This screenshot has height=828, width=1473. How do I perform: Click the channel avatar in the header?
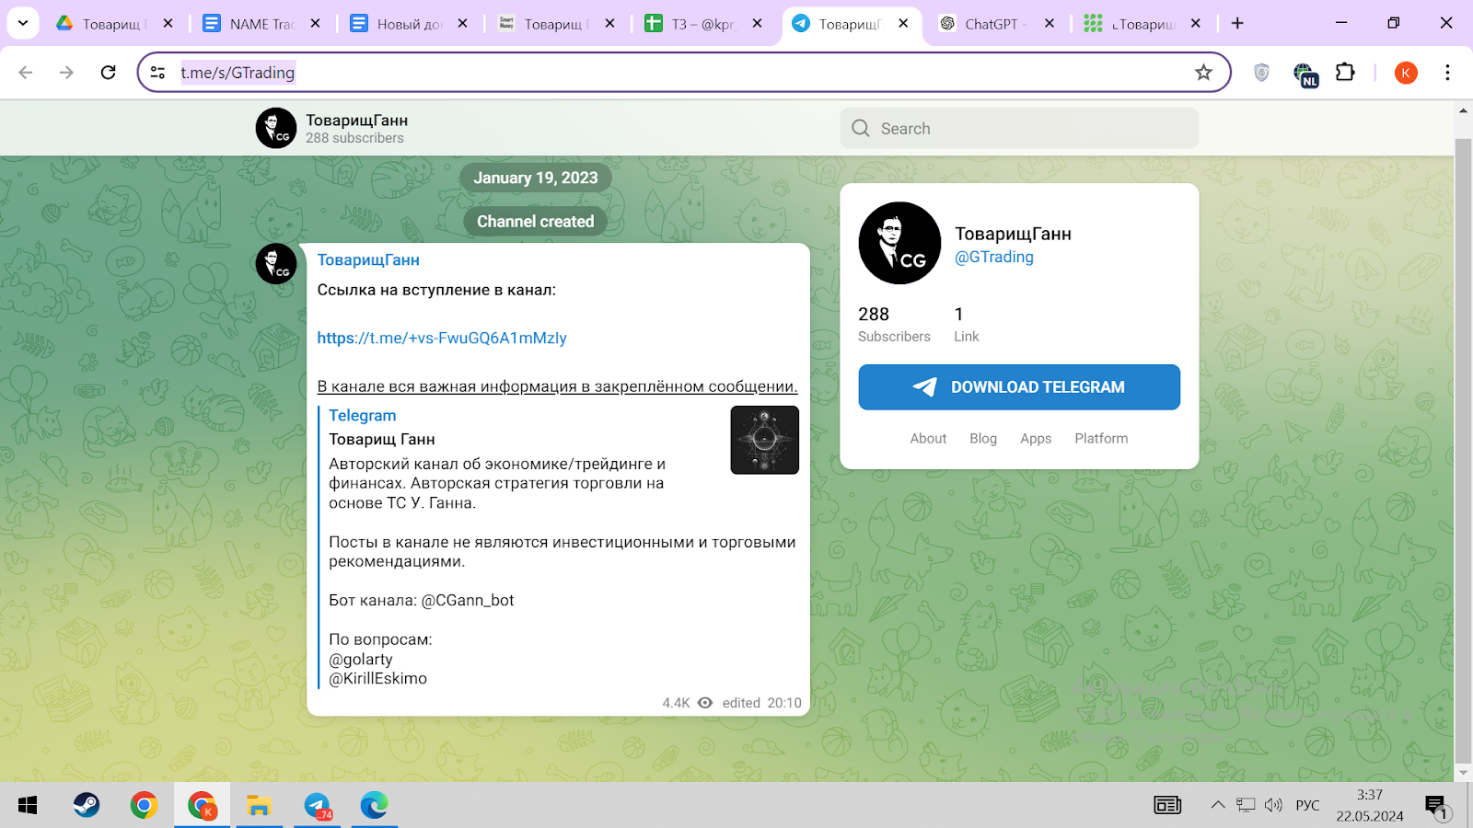pyautogui.click(x=275, y=128)
